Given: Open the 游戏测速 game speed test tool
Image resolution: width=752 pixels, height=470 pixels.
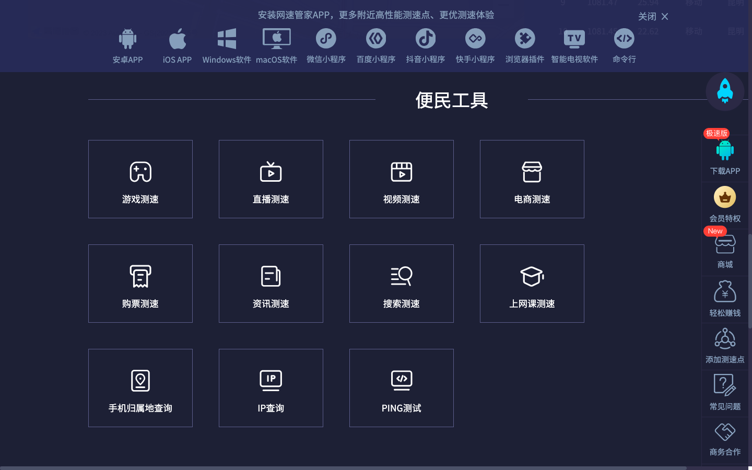Looking at the screenshot, I should (x=140, y=179).
